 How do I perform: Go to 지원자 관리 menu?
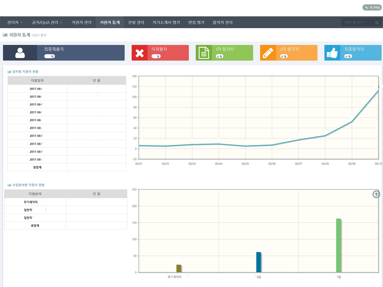point(82,22)
